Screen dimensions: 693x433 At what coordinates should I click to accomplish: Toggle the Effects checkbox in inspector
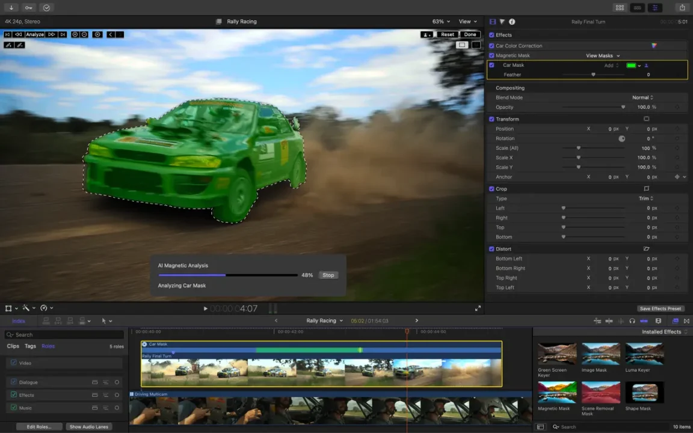(x=491, y=35)
